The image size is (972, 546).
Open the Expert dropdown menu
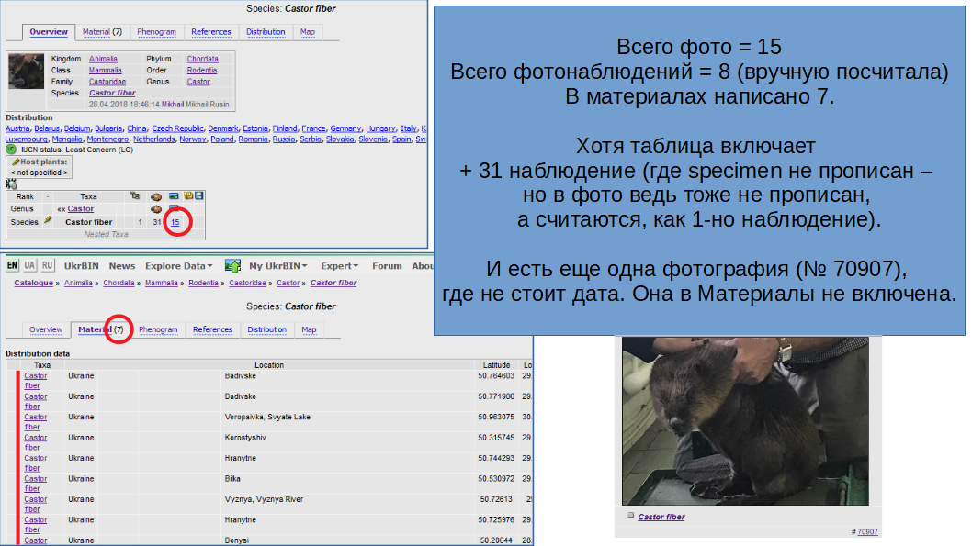pos(339,266)
